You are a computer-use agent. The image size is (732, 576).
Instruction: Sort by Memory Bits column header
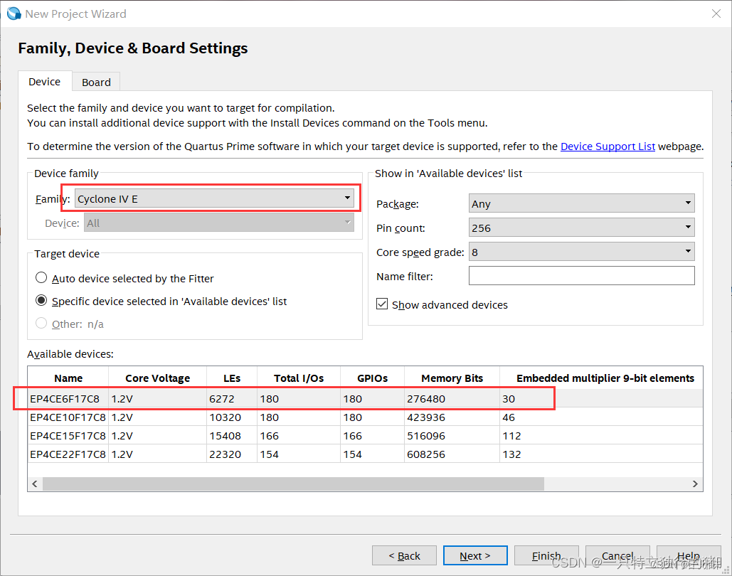(x=452, y=378)
